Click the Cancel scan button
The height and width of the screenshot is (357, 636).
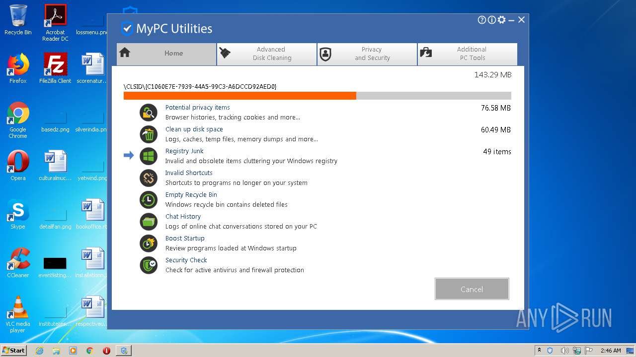coord(472,289)
